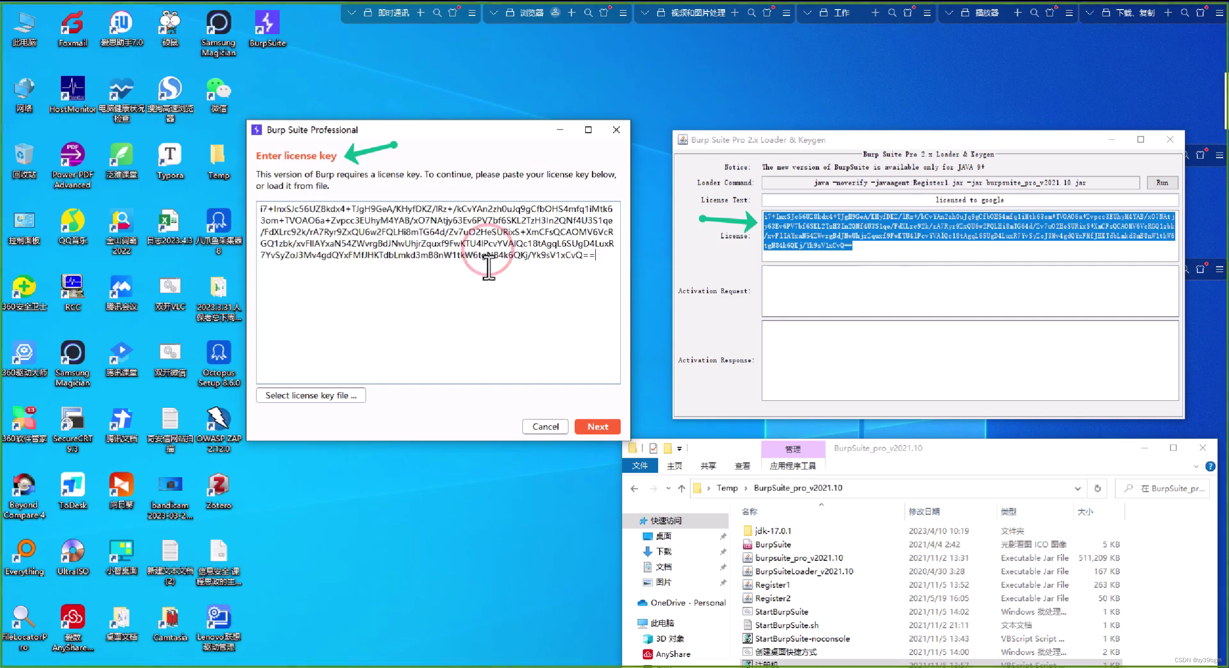Refresh the BurpSuite_pro_v2021.10 folder view
The image size is (1229, 668).
[1098, 488]
